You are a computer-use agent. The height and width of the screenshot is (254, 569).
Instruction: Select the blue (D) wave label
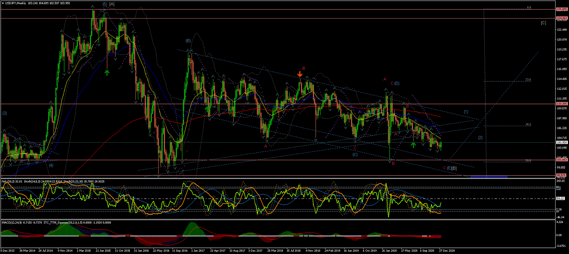coord(397,83)
